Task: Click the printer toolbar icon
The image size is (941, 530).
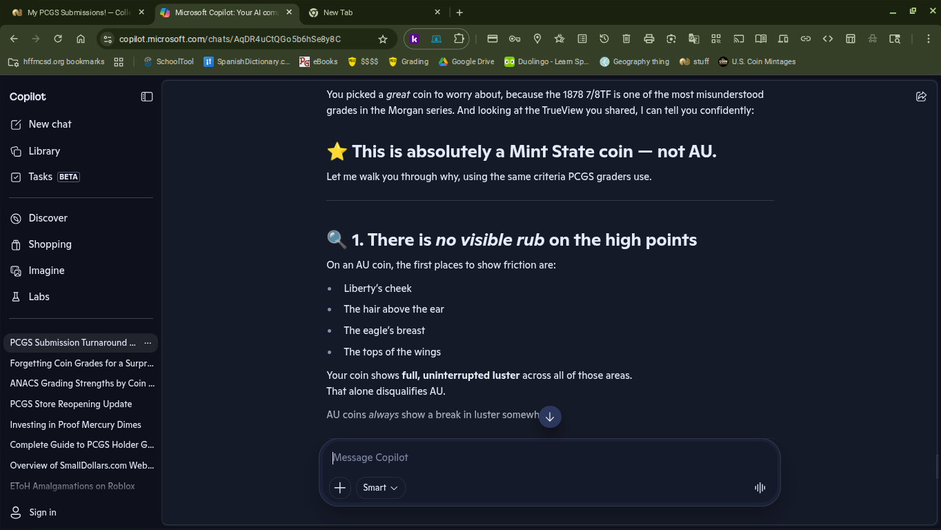Action: click(648, 39)
